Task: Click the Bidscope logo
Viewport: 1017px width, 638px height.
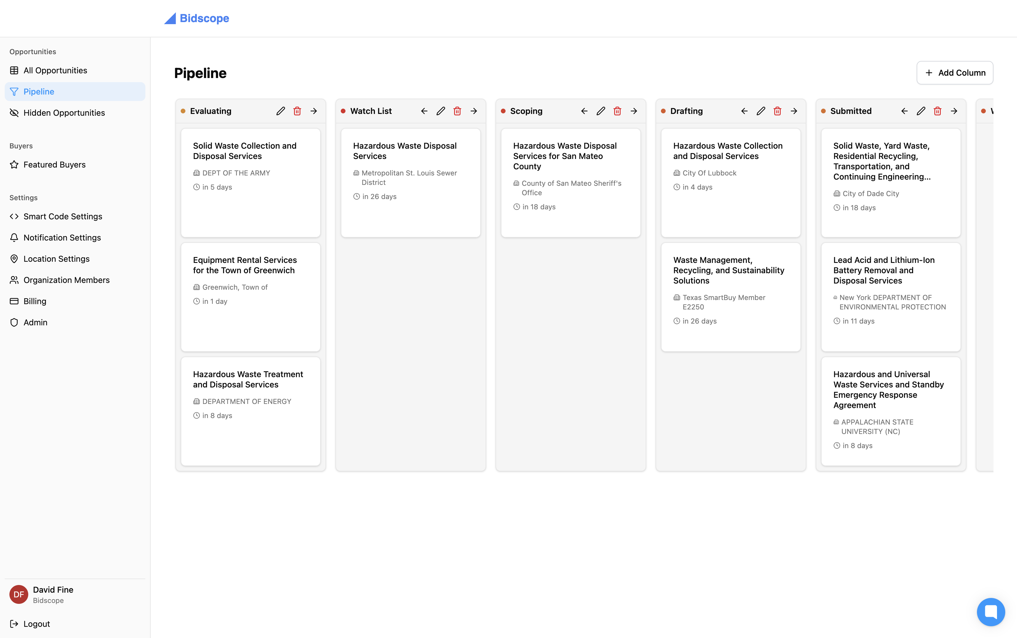Action: [197, 18]
